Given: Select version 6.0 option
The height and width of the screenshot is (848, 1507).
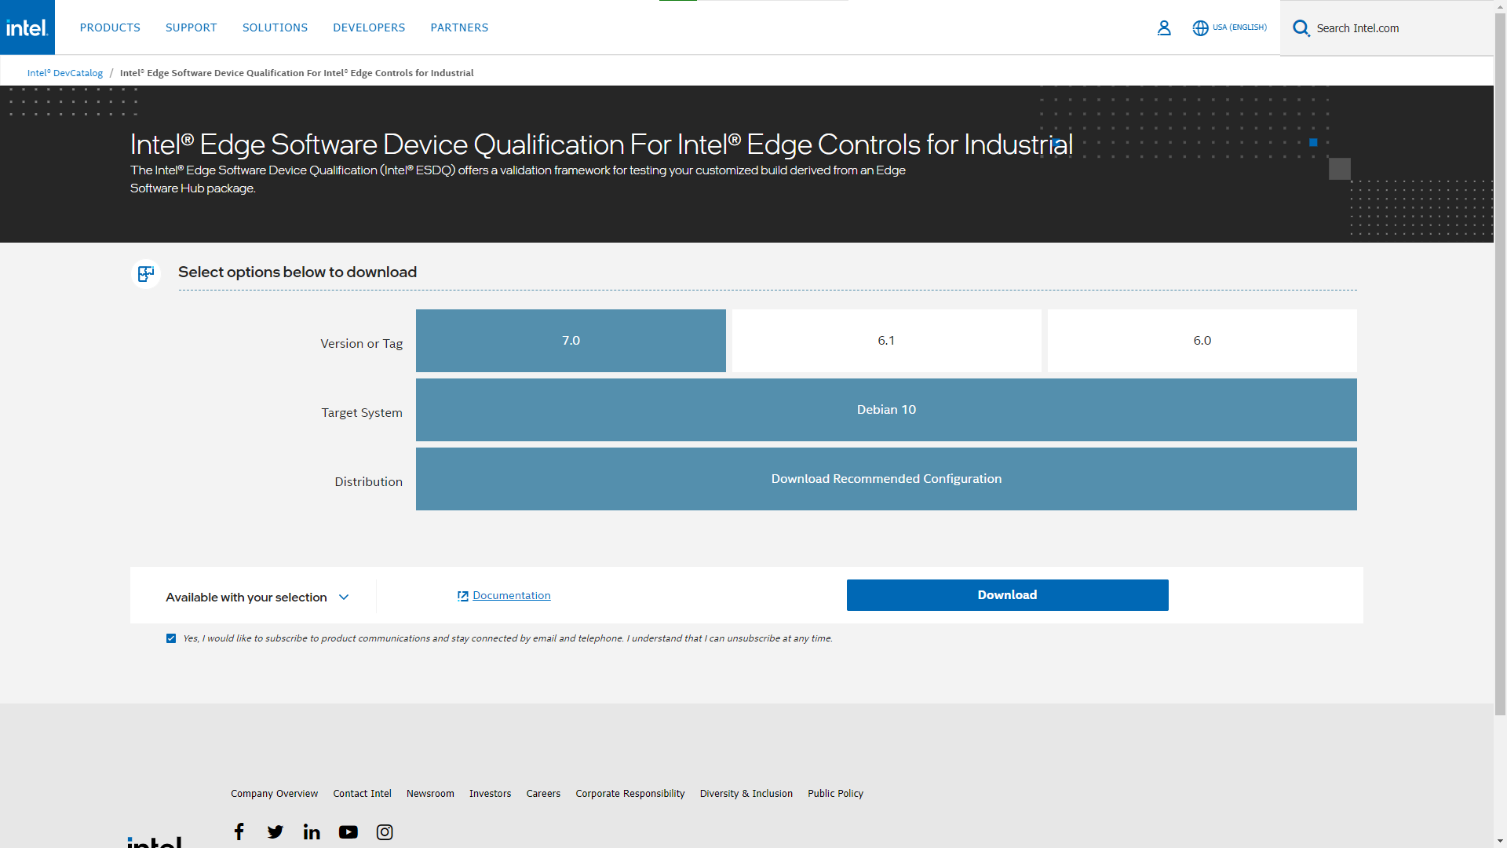Looking at the screenshot, I should tap(1202, 341).
